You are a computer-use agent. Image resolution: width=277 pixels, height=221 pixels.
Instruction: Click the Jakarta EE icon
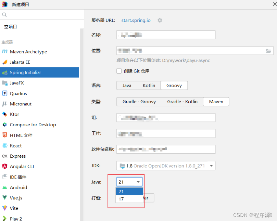[x=5, y=62]
